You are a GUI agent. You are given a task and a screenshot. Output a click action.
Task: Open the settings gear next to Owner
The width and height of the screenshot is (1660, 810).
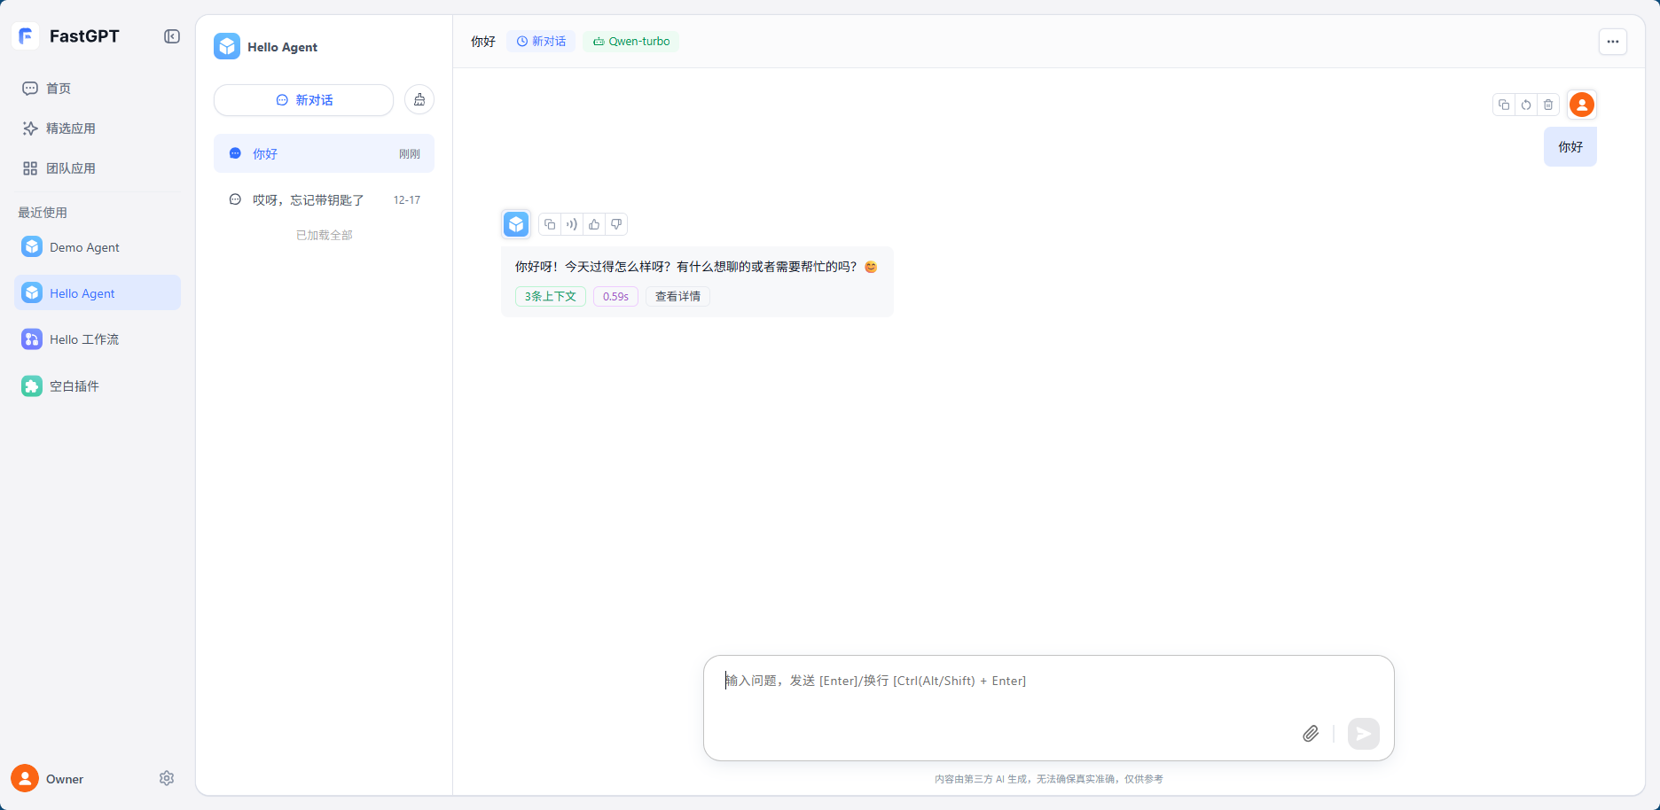(167, 778)
